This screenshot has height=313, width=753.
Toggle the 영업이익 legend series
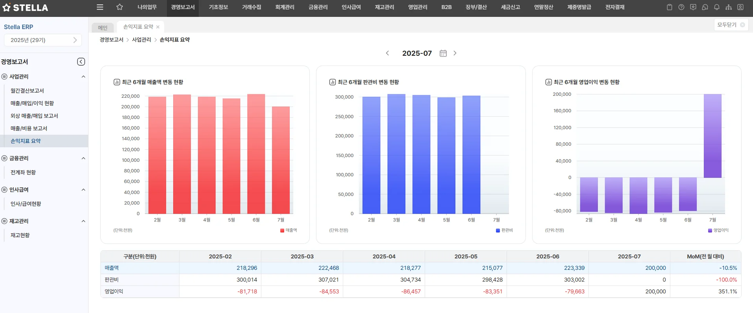(718, 231)
